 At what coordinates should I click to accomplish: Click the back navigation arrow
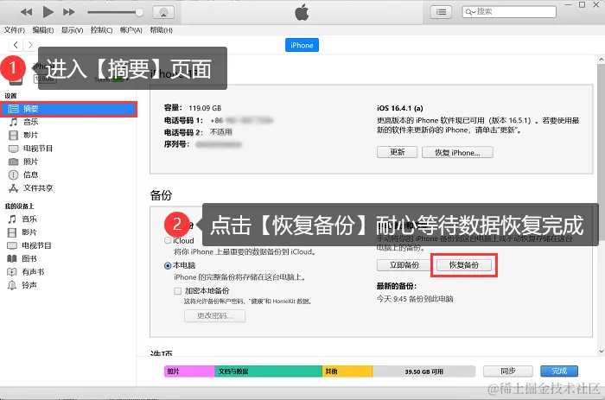point(16,45)
